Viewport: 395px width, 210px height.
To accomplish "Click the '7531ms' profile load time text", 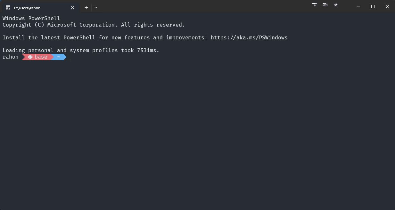I will (x=148, y=51).
